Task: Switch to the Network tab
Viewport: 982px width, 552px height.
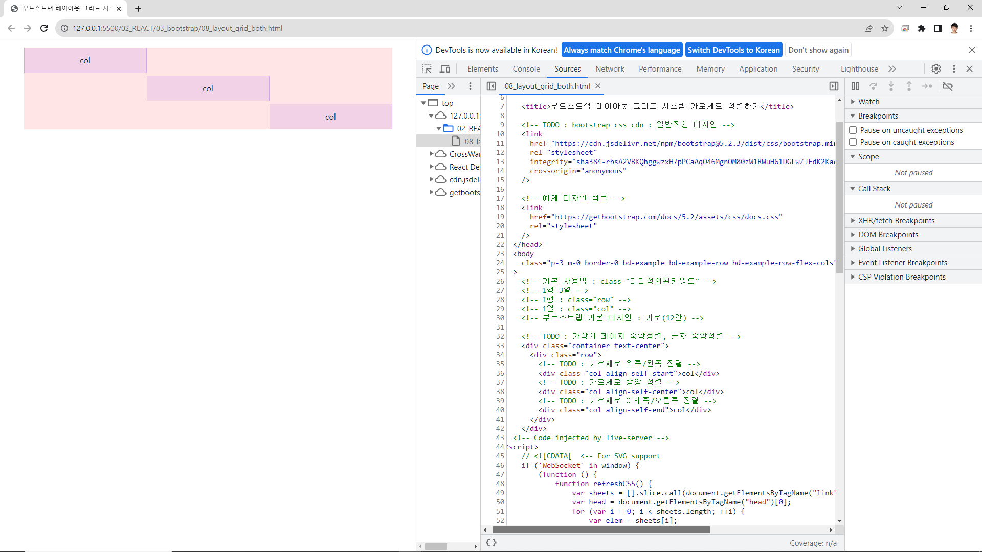Action: [610, 69]
